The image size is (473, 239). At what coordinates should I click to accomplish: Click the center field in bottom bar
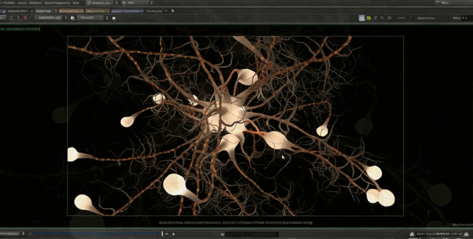point(252,234)
